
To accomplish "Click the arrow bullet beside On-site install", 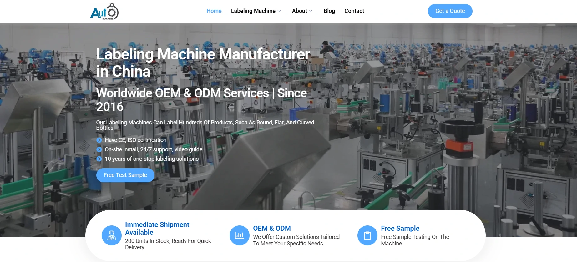I will (x=99, y=149).
